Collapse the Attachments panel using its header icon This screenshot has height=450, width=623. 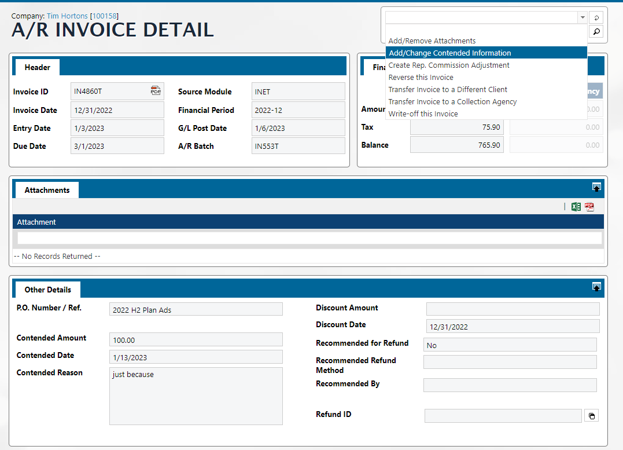[596, 187]
